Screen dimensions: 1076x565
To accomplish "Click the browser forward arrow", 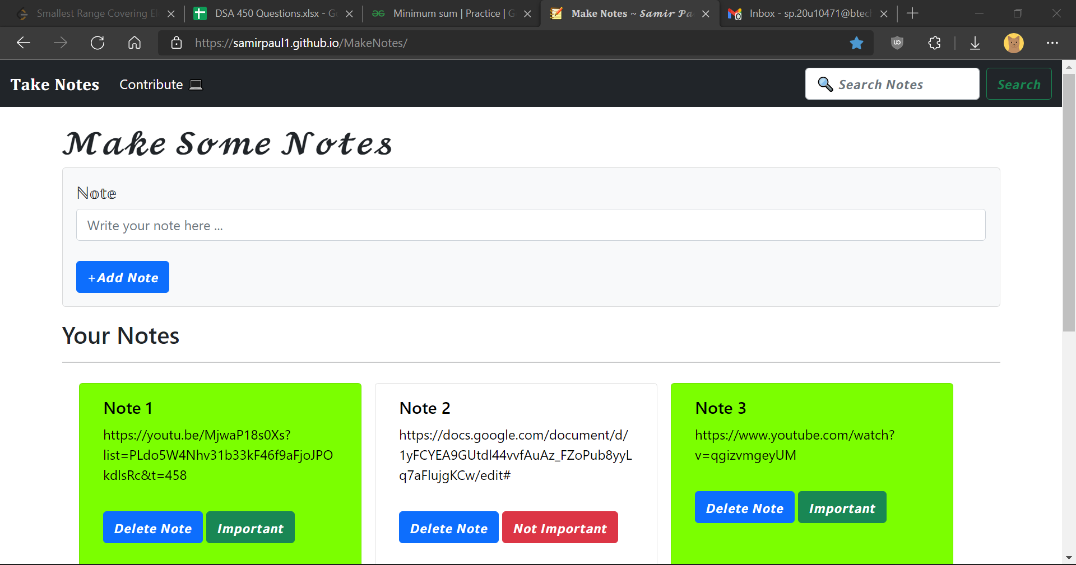I will point(61,43).
